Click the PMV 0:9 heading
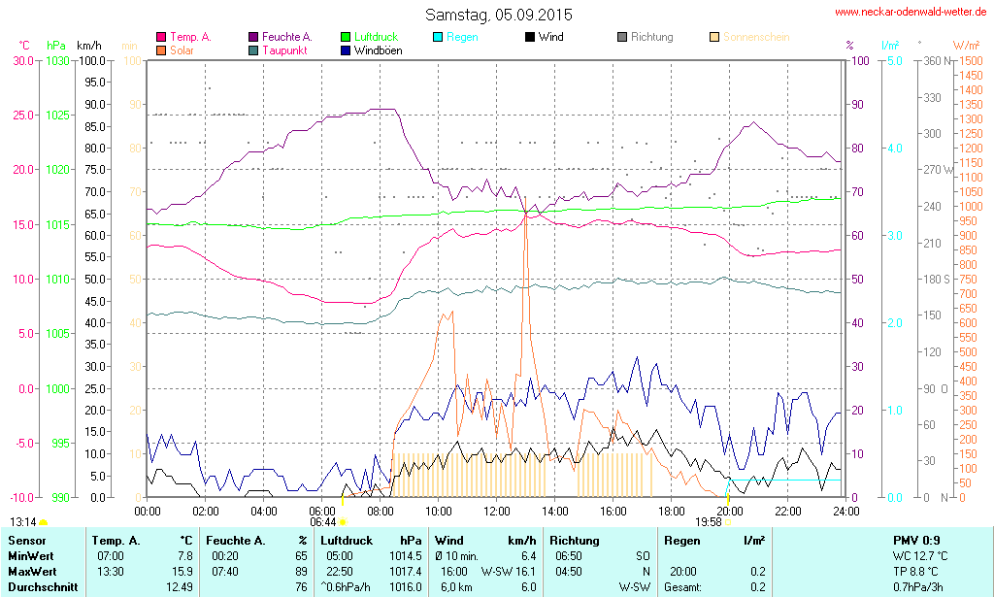994x597 pixels. coord(915,540)
